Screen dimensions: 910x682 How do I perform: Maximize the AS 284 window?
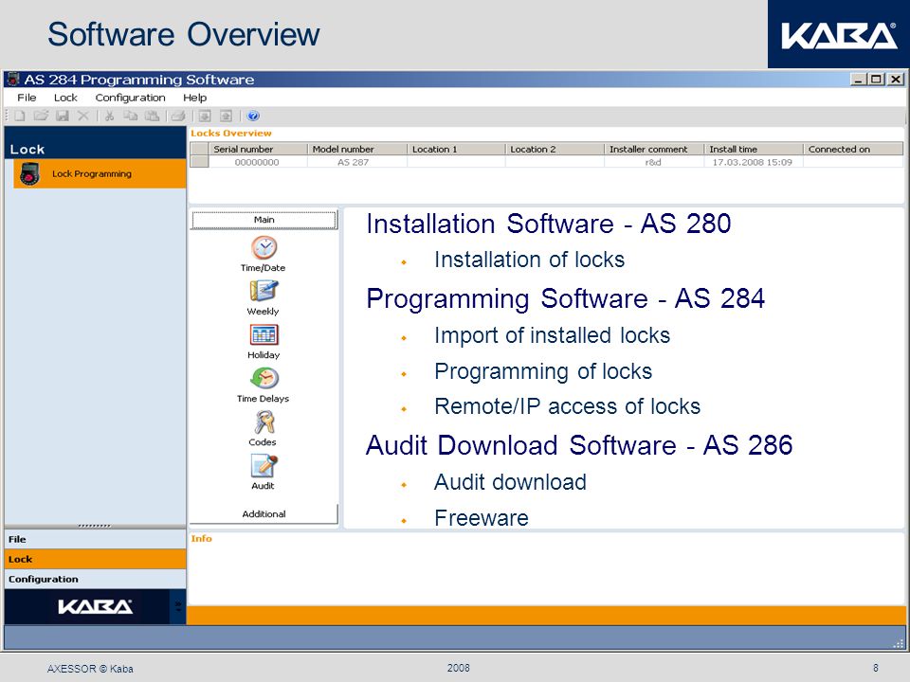(x=876, y=80)
